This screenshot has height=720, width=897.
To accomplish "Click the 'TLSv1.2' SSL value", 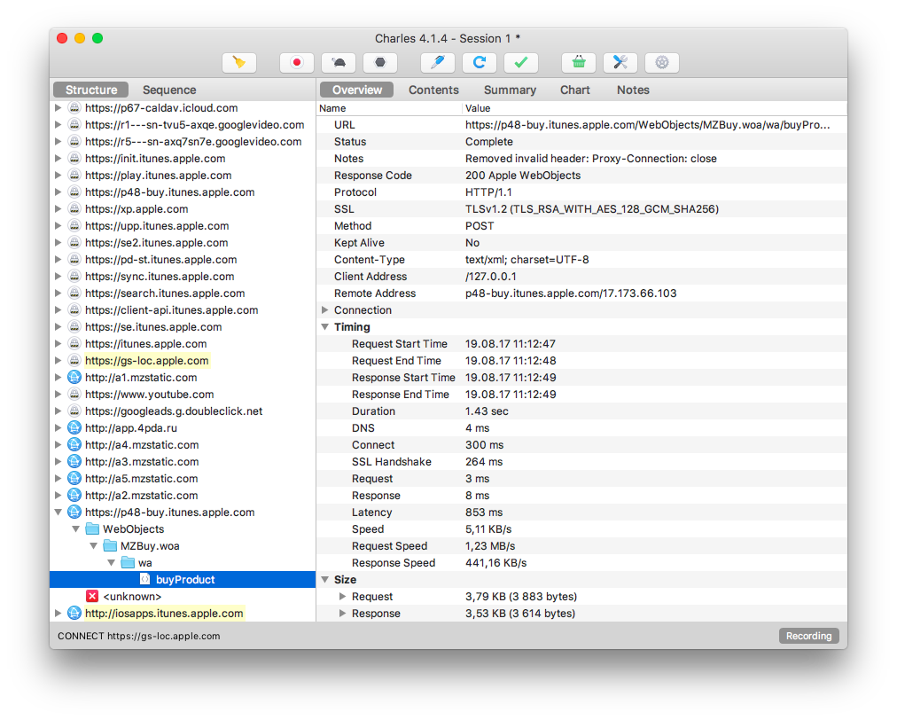I will 592,209.
